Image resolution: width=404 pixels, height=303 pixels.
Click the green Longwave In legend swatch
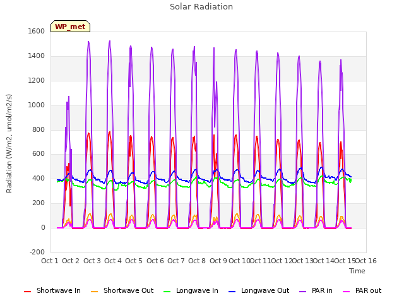pos(167,292)
